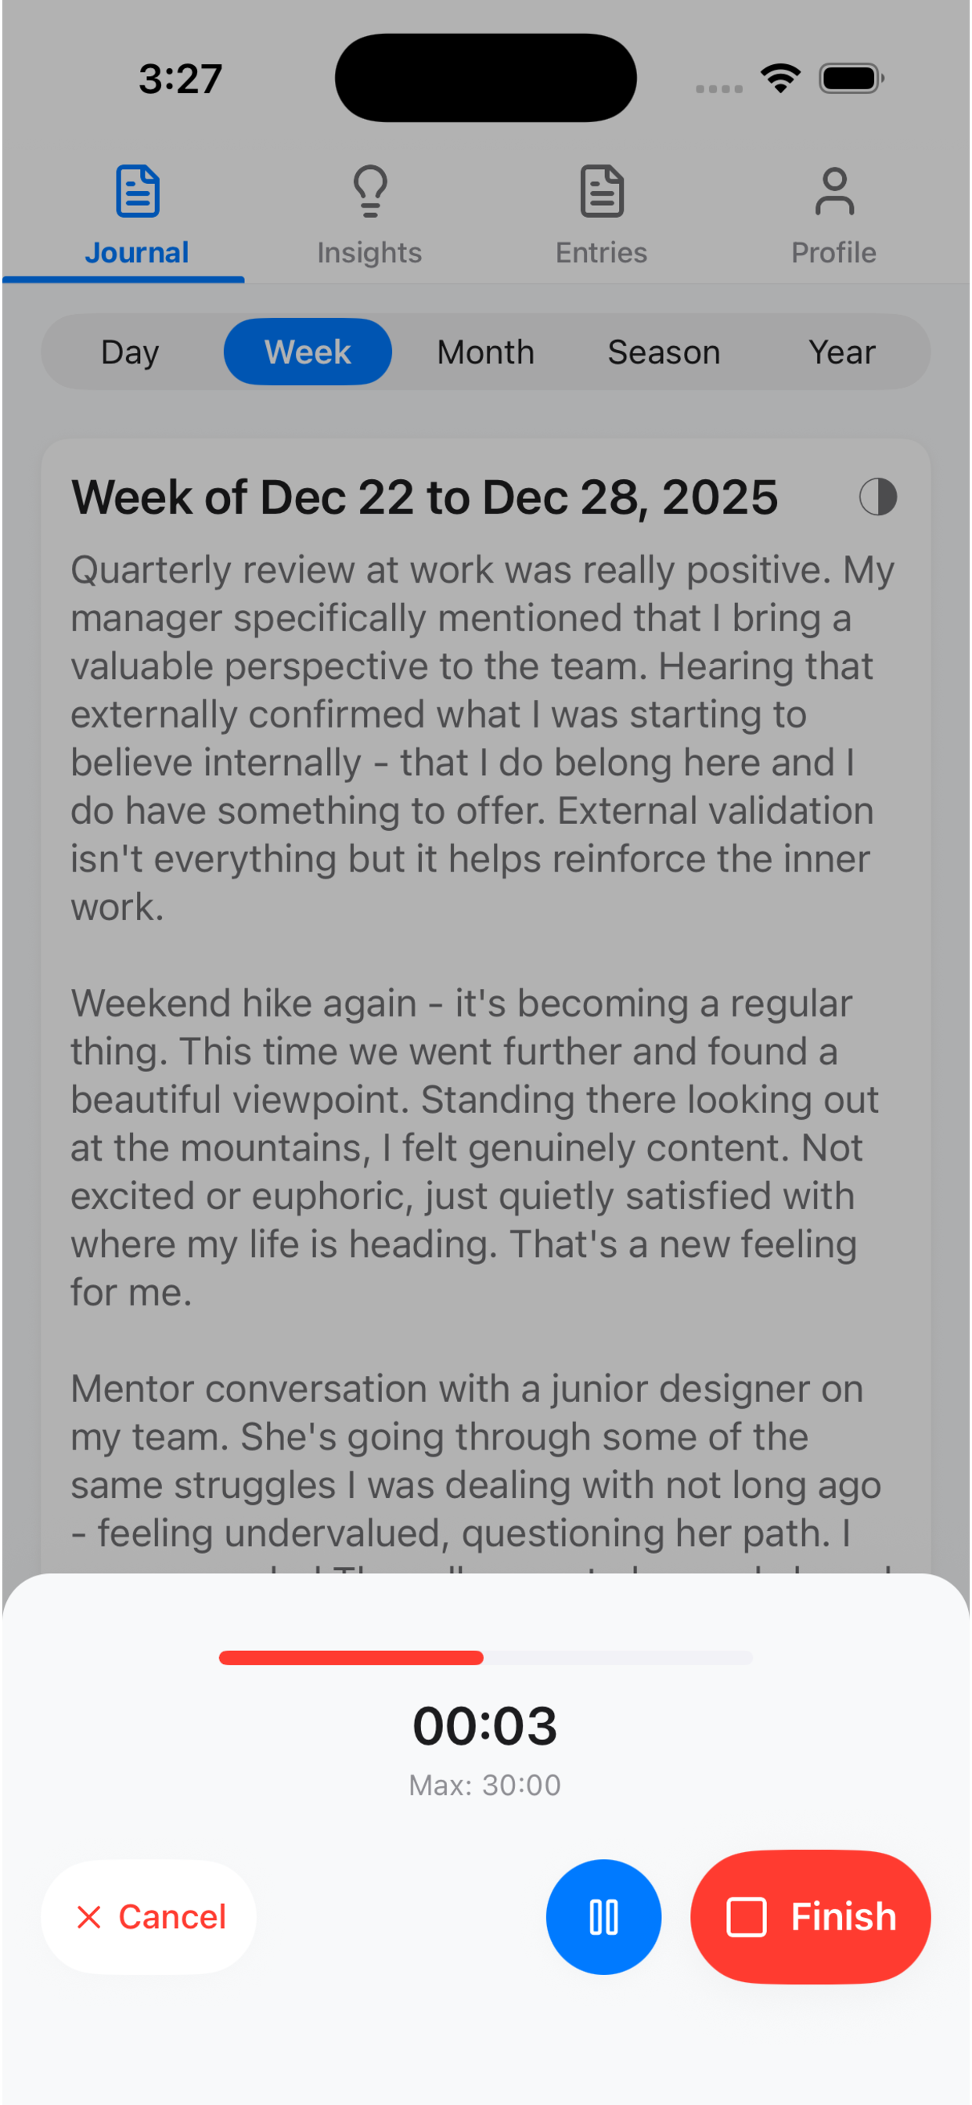Switch to the Season view
This screenshot has height=2105, width=972.
click(x=663, y=352)
